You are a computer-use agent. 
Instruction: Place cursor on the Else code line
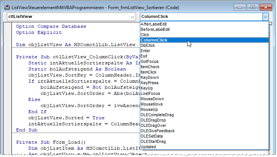(34, 99)
